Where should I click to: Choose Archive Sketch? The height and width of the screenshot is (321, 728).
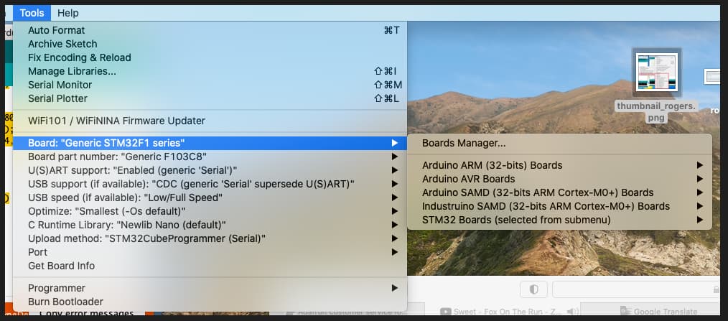pos(210,44)
